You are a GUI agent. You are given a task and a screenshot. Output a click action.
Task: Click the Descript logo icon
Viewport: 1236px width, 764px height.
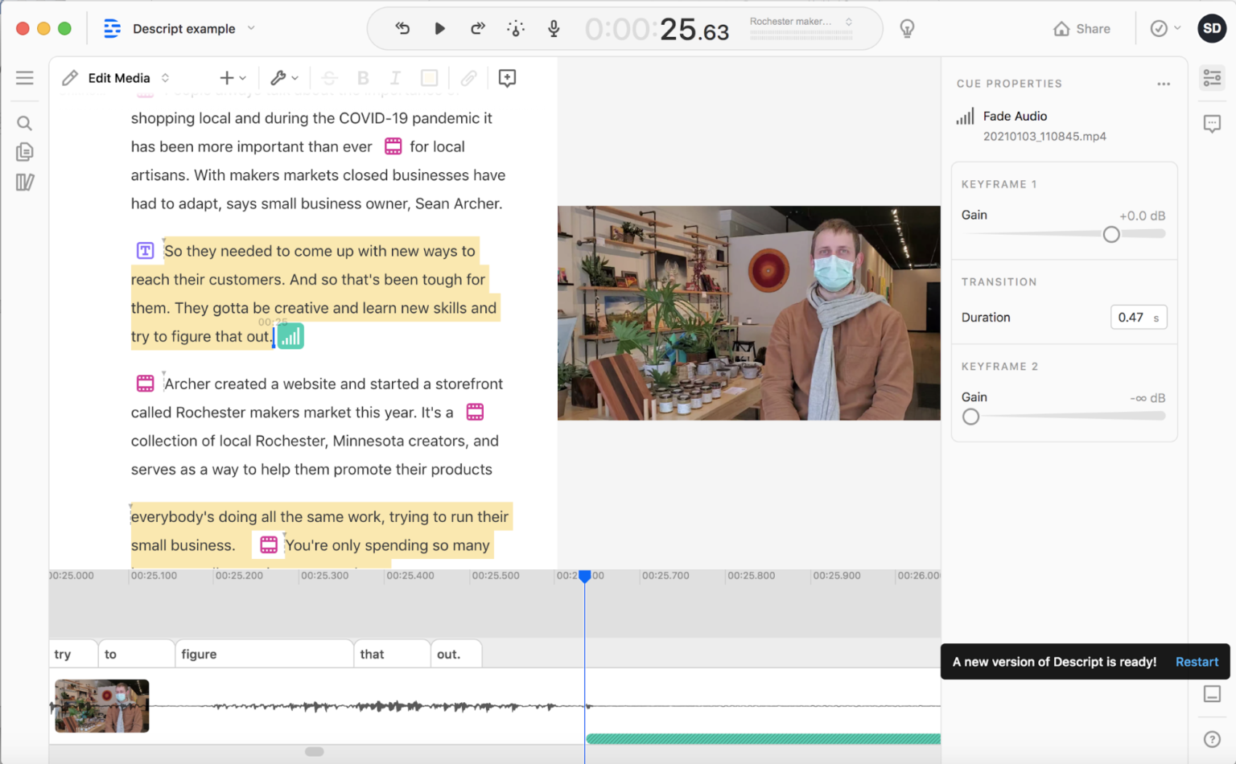click(112, 29)
